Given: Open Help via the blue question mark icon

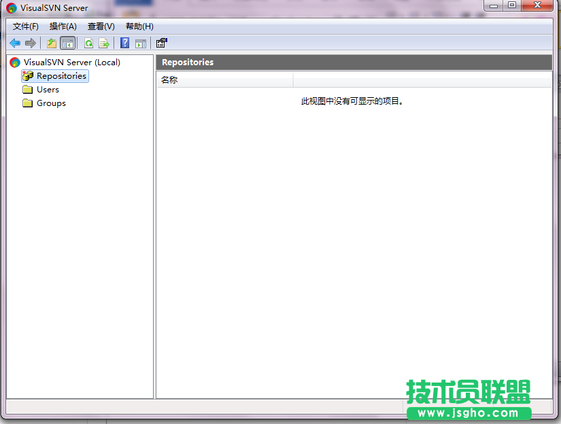Looking at the screenshot, I should pos(124,43).
